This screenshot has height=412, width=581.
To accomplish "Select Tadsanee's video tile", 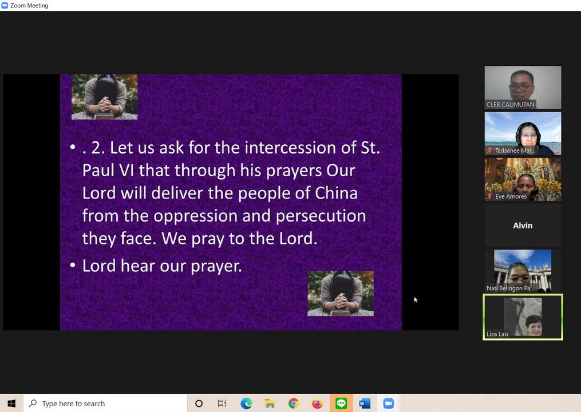I will click(523, 133).
